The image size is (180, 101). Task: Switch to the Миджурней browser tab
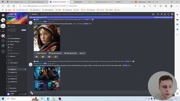click(80, 2)
